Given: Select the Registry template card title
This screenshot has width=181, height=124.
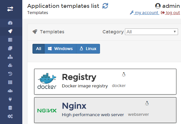Looking at the screenshot, I should pos(79,77).
